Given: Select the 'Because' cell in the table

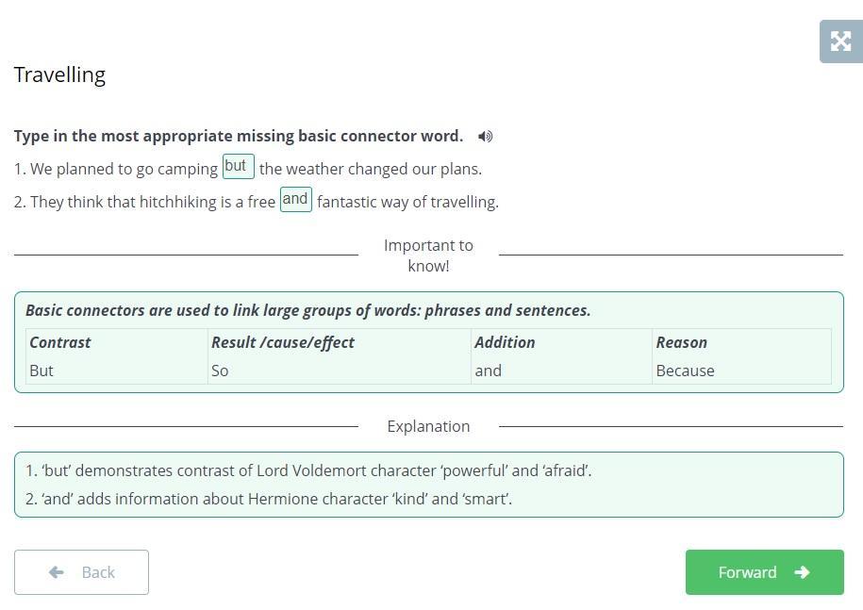Looking at the screenshot, I should (x=685, y=371).
